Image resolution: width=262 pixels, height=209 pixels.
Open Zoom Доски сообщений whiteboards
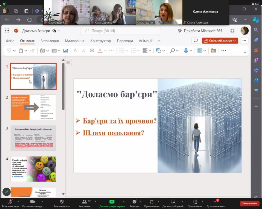tap(173, 203)
